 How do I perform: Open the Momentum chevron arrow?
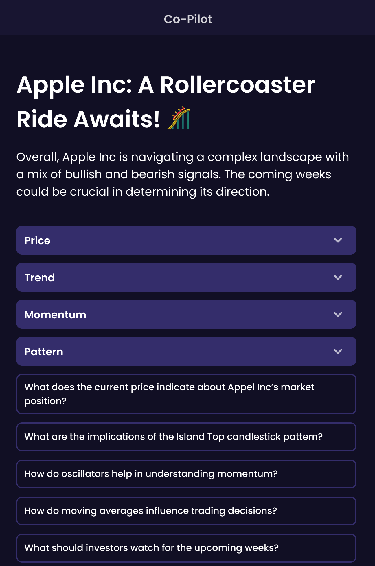338,314
